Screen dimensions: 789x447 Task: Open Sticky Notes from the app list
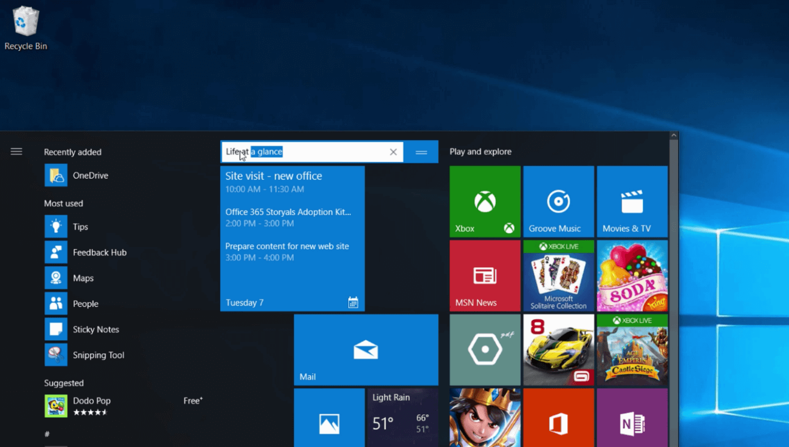click(96, 329)
